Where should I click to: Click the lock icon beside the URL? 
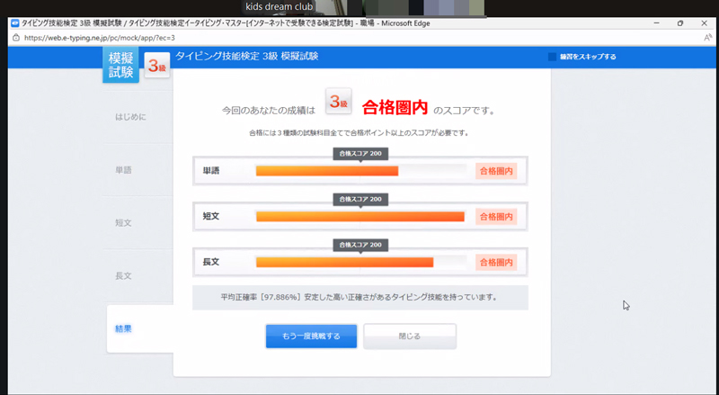[16, 38]
